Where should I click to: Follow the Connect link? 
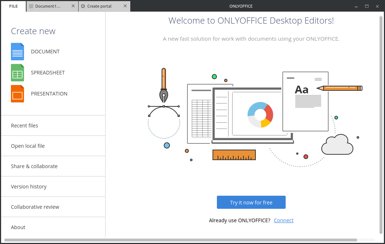coord(283,220)
